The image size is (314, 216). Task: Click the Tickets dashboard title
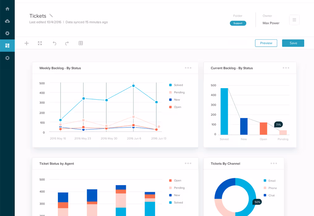[x=38, y=16]
